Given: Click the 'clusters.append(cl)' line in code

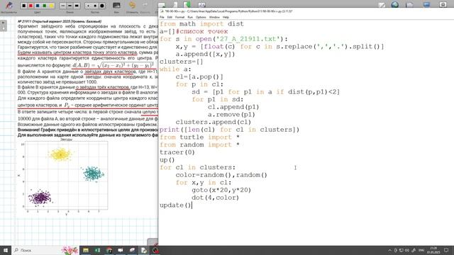Looking at the screenshot, I should [x=213, y=122].
